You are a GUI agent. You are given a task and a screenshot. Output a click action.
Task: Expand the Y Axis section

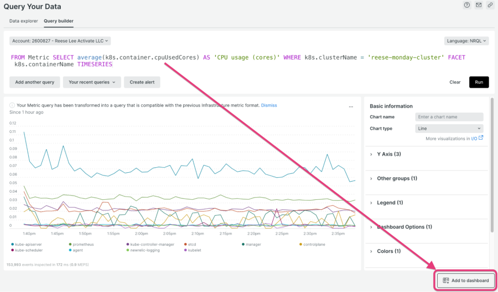point(388,154)
